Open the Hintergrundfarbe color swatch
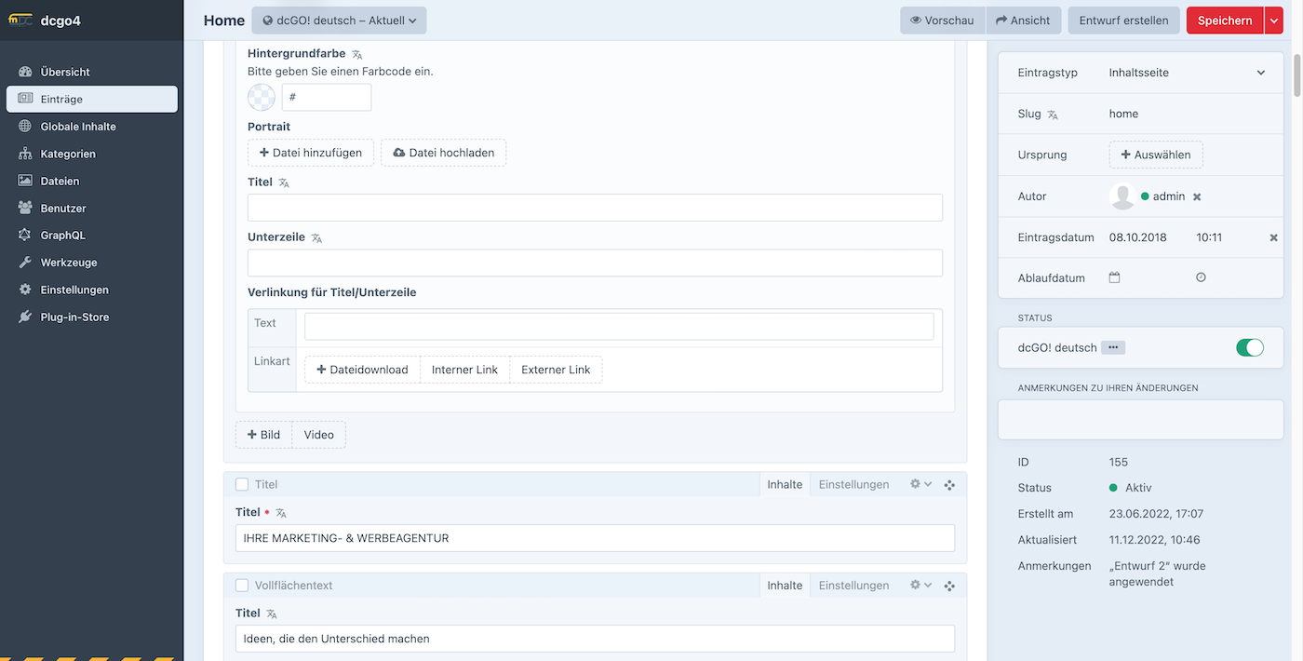 pos(262,97)
